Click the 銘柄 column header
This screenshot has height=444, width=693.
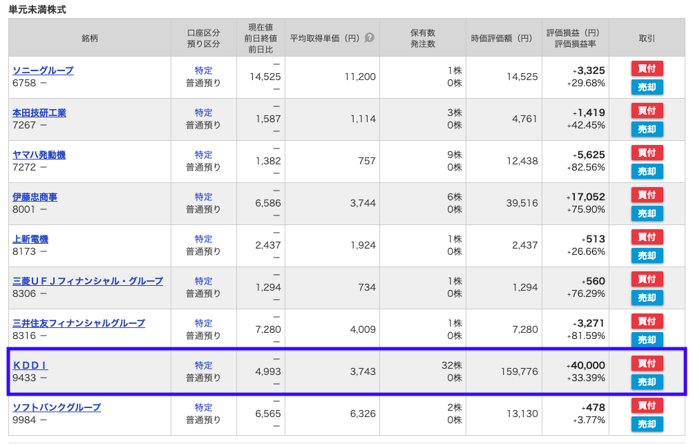coord(90,38)
